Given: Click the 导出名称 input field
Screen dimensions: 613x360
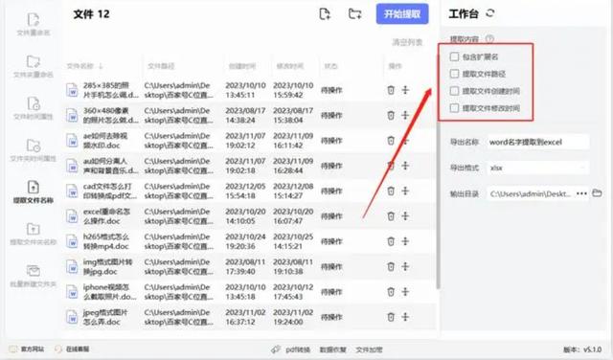Looking at the screenshot, I should click(x=538, y=142).
